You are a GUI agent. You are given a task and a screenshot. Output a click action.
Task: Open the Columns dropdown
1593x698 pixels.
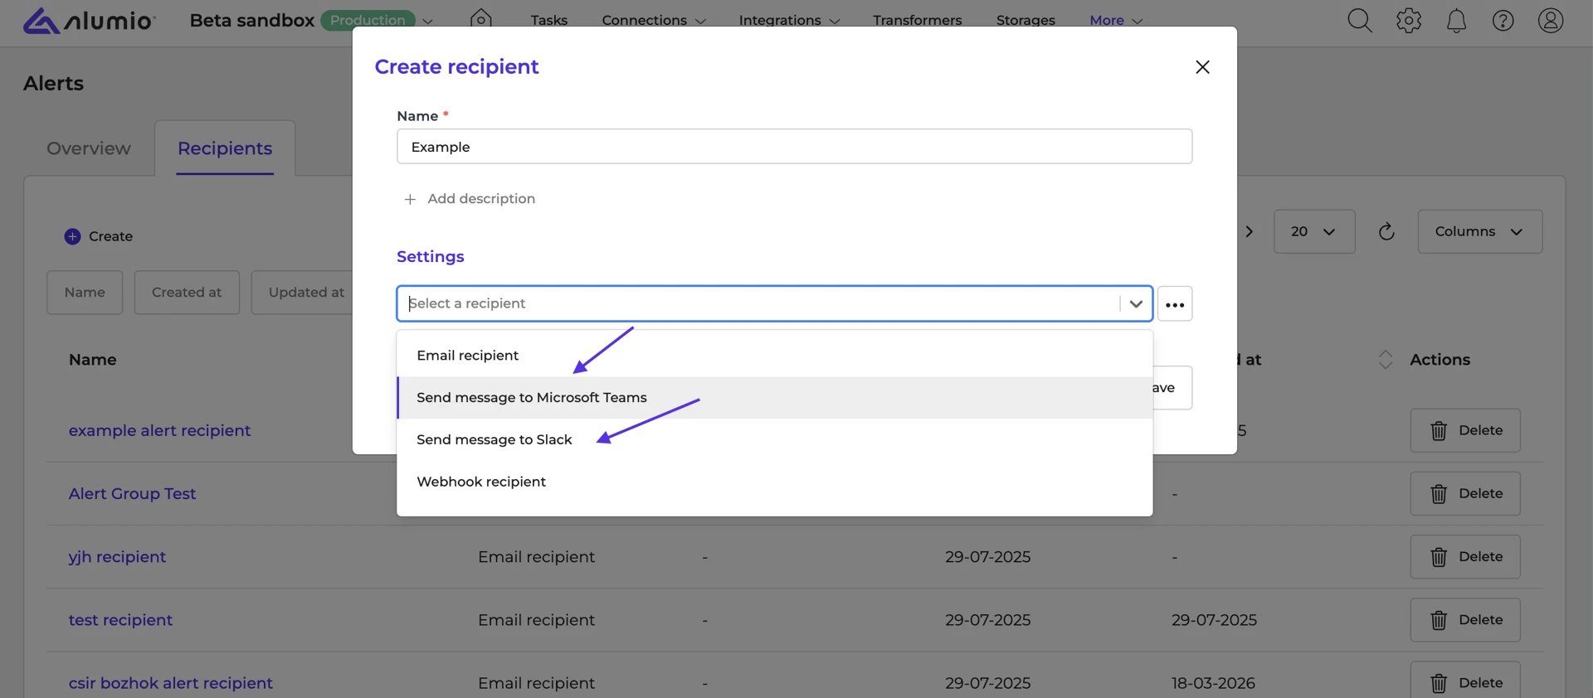pyautogui.click(x=1480, y=231)
